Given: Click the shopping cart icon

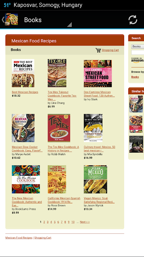Looking at the screenshot, I should [x=98, y=50].
